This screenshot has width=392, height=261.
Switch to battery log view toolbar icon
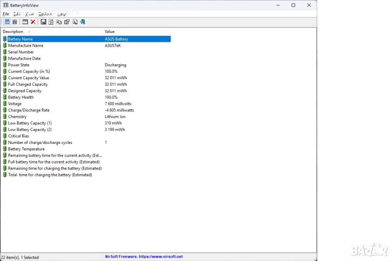point(15,22)
